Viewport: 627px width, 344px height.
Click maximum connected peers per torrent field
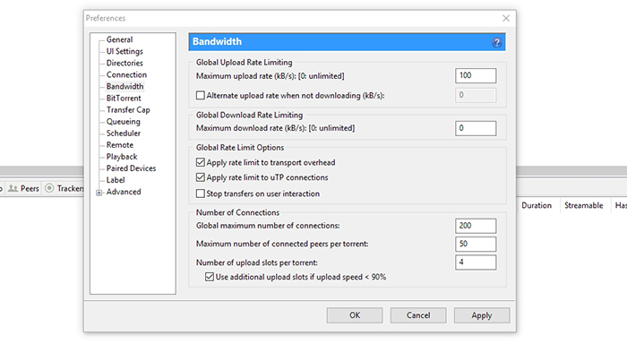pyautogui.click(x=476, y=244)
